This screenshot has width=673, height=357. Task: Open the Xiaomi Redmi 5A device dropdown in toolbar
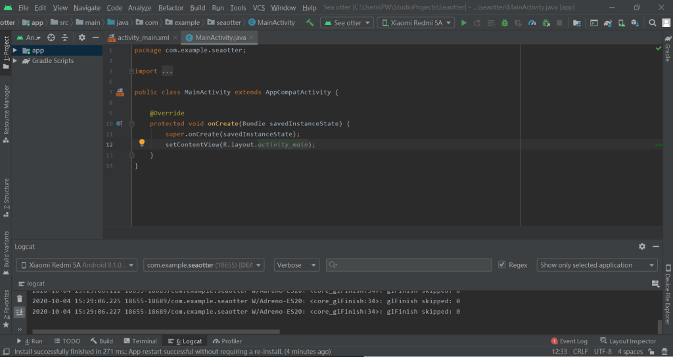pyautogui.click(x=416, y=23)
